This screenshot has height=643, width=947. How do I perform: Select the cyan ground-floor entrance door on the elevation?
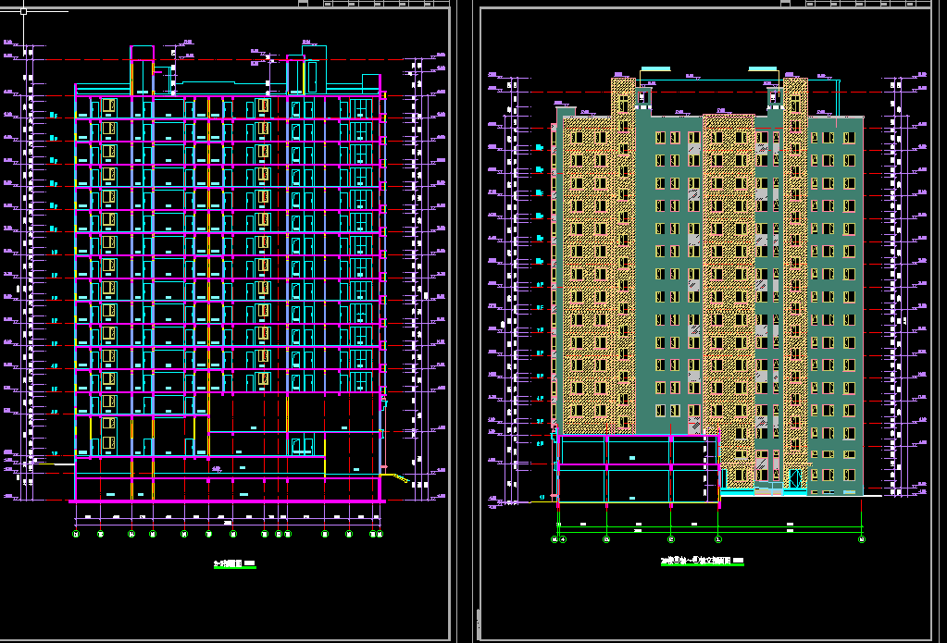click(794, 478)
